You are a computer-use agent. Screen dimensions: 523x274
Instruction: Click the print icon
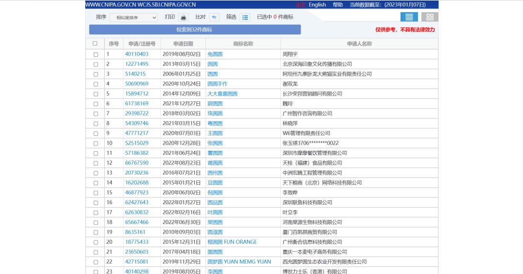[183, 17]
